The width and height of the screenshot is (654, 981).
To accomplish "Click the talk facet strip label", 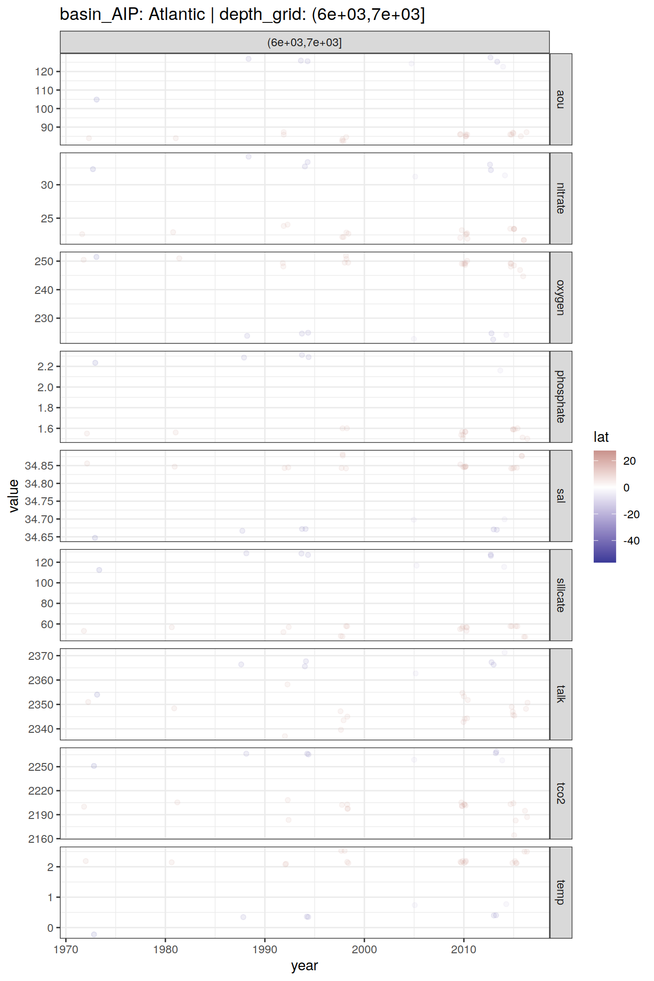I will [x=561, y=694].
